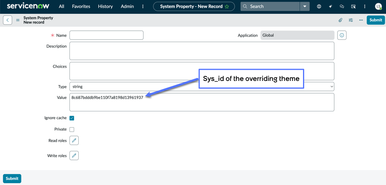Viewport: 386px width, 185px height.
Task: Click the 'Read roles' label
Action: 58,141
